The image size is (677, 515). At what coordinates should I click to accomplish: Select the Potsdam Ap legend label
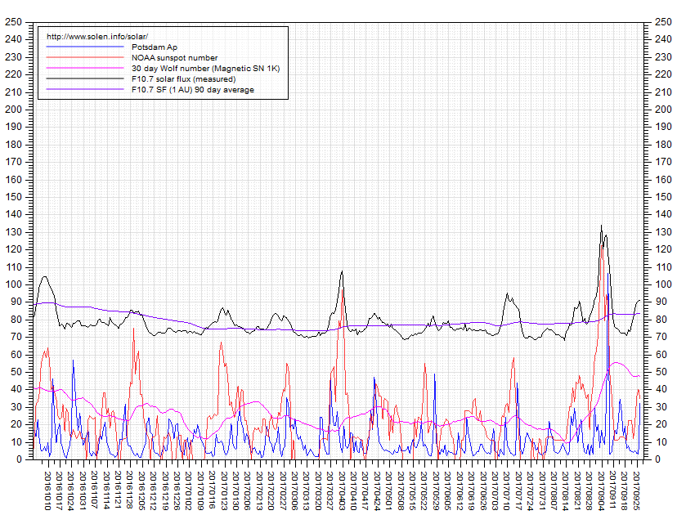154,47
